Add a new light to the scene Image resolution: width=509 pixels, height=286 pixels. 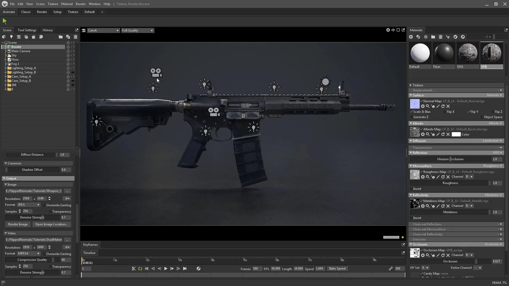point(11,37)
